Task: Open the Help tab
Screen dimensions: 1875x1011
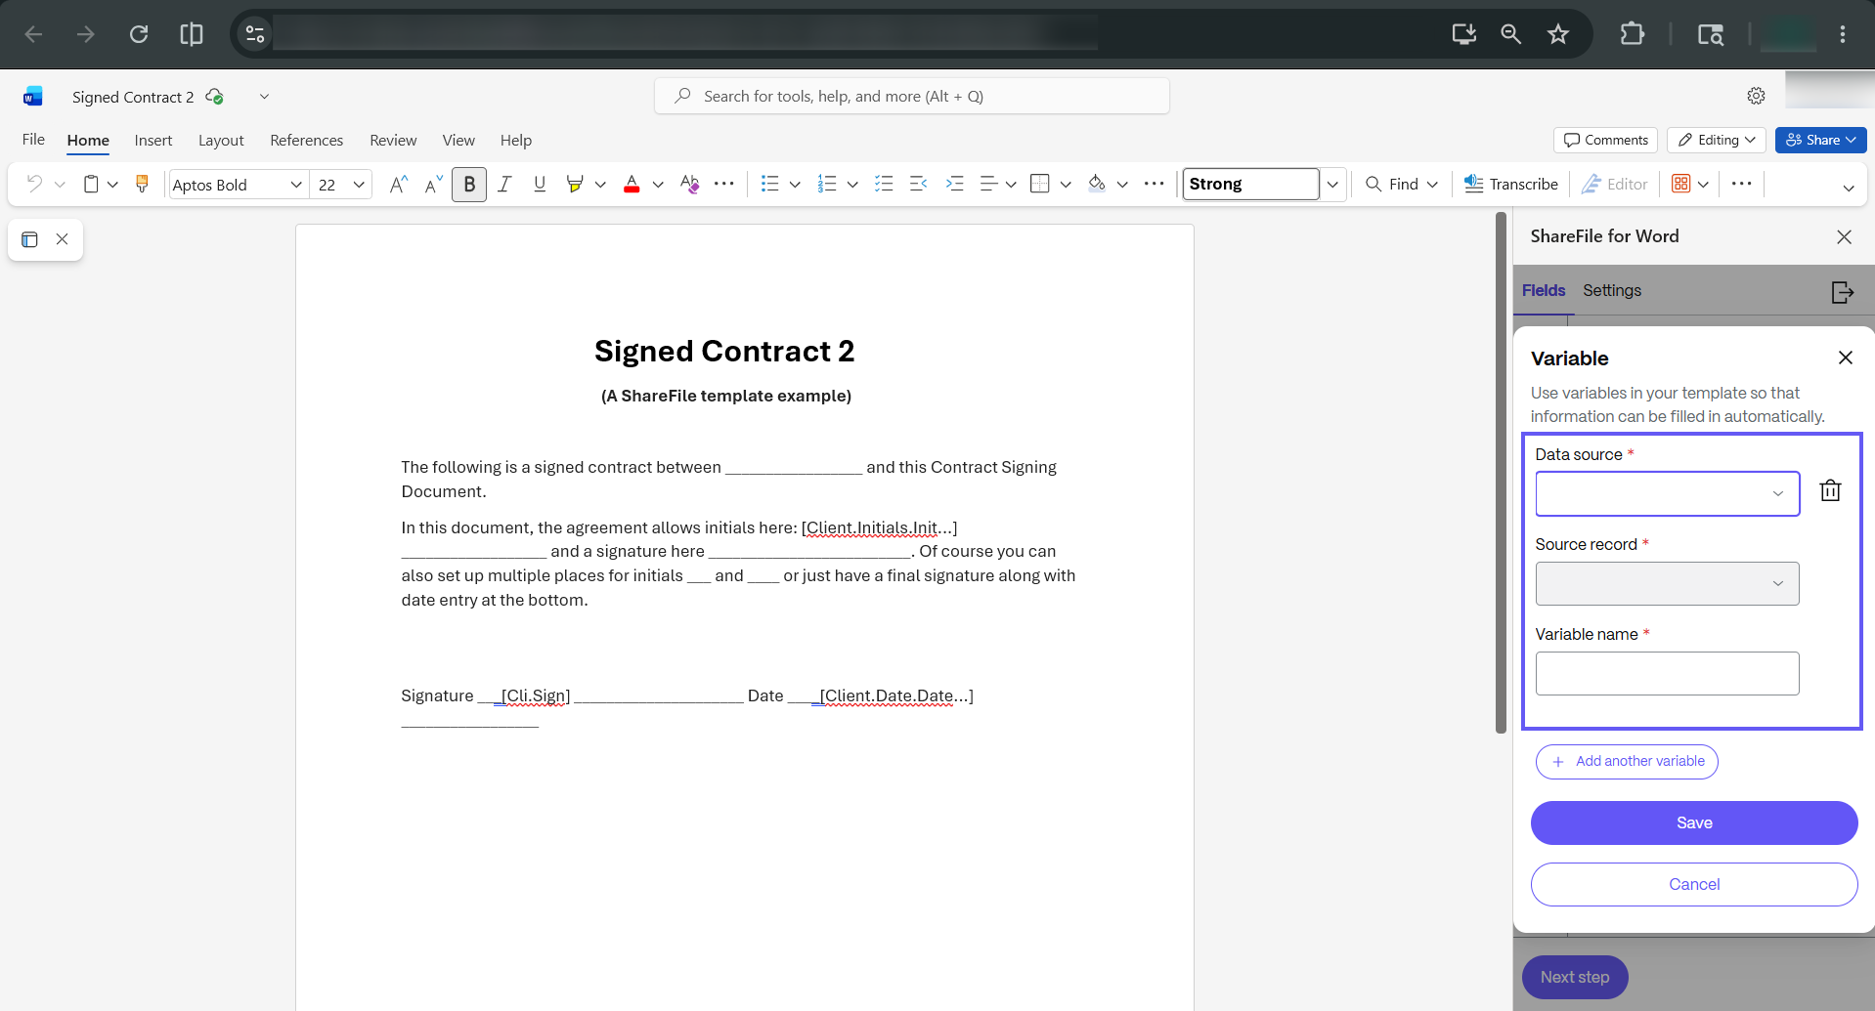Action: 516,141
